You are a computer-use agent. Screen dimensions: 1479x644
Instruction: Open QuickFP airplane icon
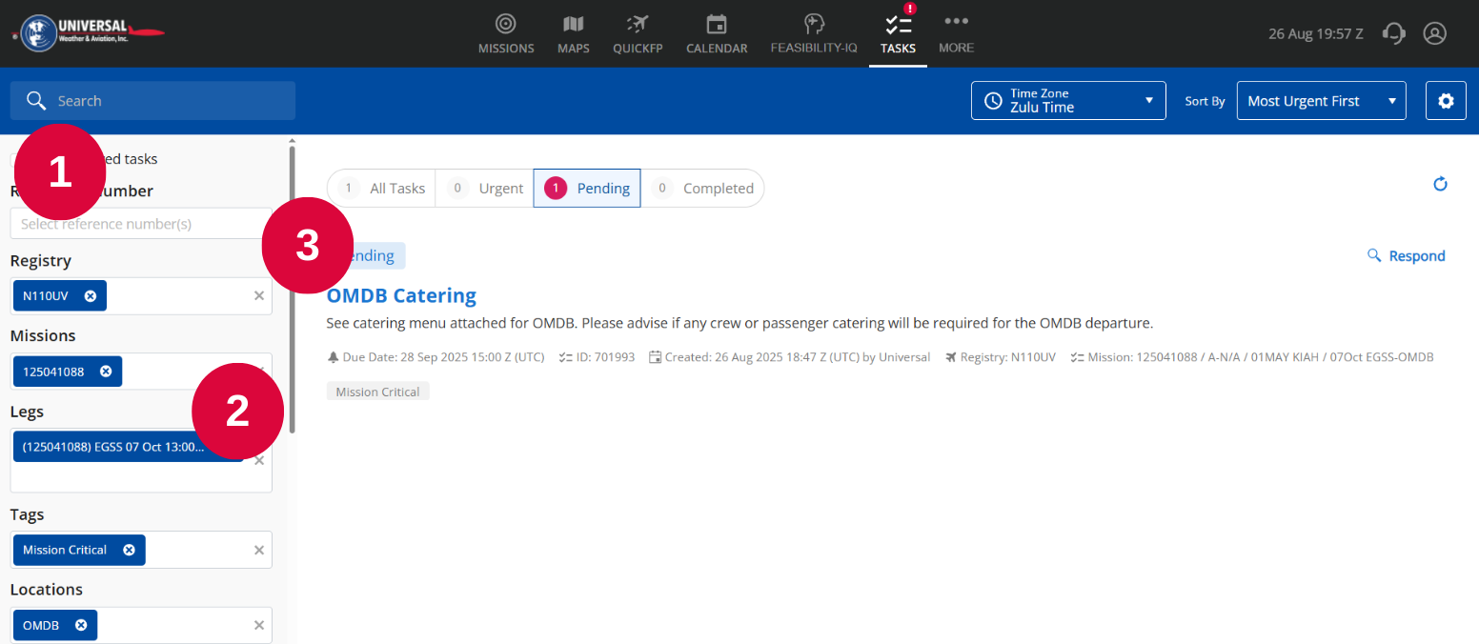point(637,25)
